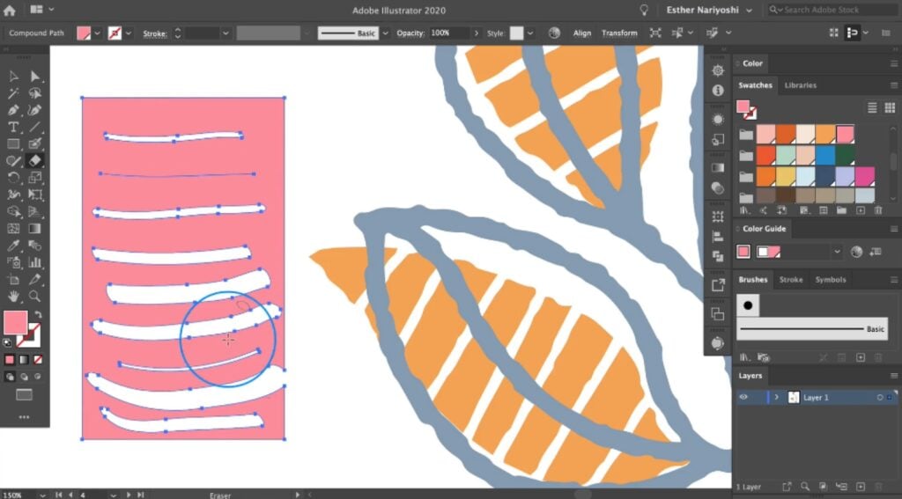The height and width of the screenshot is (499, 902).
Task: Select the Direct Selection arrow tool
Action: click(x=35, y=77)
